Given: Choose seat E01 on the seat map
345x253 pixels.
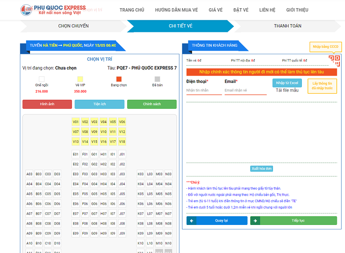Looking at the screenshot, I should (76, 154).
